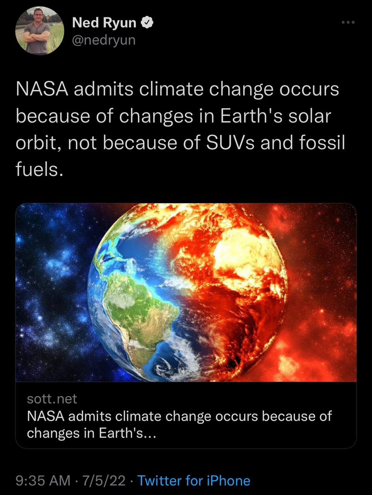
Task: Click the word NASA in the tweet text
Action: [x=42, y=90]
